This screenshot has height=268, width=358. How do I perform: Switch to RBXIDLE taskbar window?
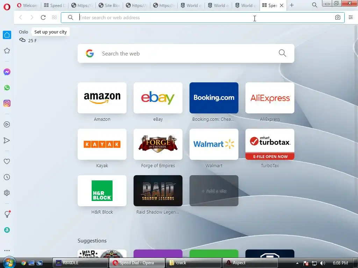click(80, 263)
